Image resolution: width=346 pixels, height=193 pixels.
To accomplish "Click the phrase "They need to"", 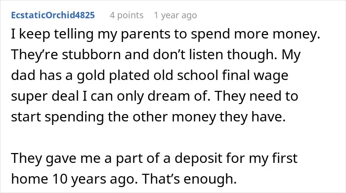I will pos(256,96).
